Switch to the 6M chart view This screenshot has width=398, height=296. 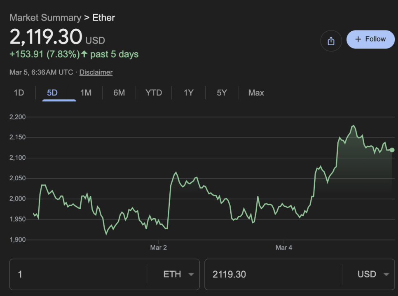pyautogui.click(x=119, y=93)
